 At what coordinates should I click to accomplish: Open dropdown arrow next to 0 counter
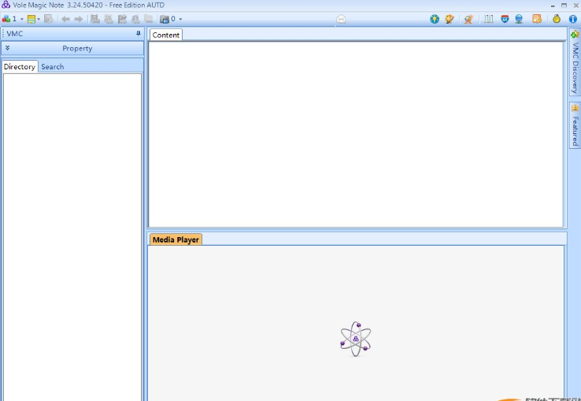pos(180,19)
